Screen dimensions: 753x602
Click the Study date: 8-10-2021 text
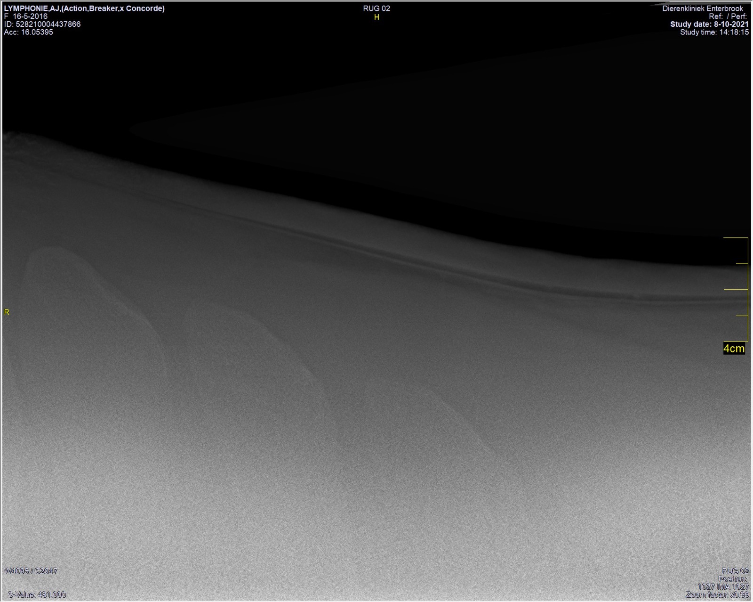point(709,24)
